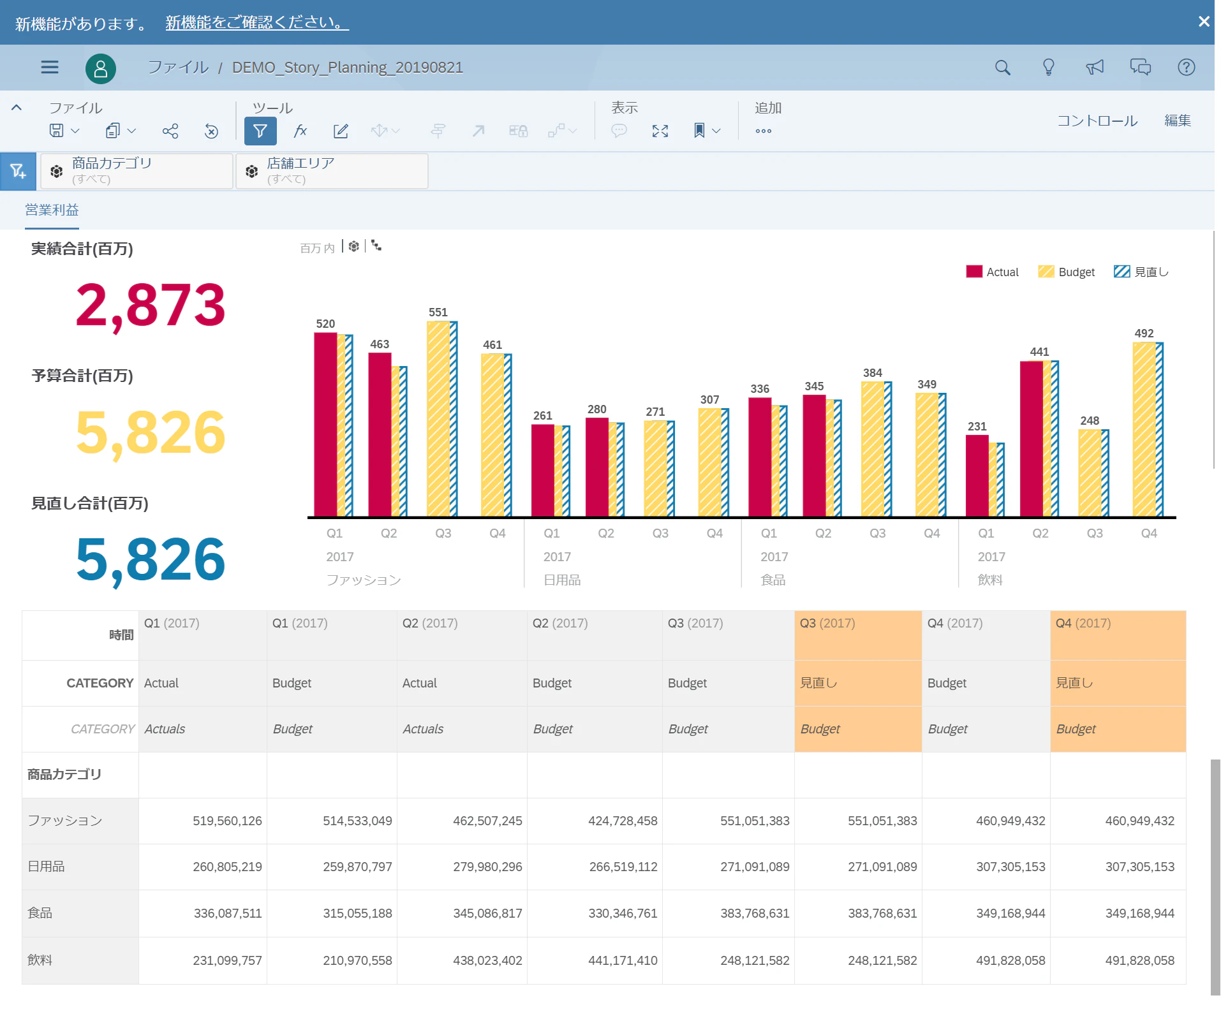Click the comment bubble icon under 表示

point(619,131)
